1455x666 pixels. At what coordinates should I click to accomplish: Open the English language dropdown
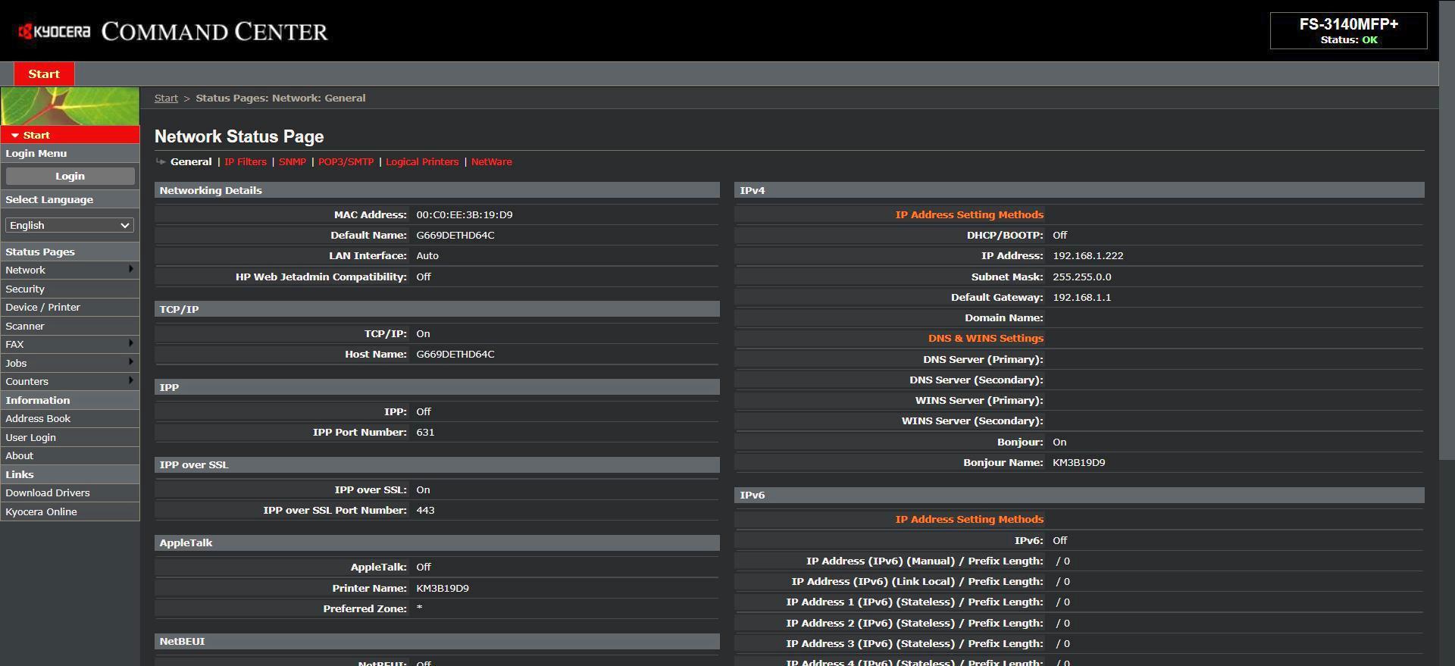pyautogui.click(x=70, y=225)
